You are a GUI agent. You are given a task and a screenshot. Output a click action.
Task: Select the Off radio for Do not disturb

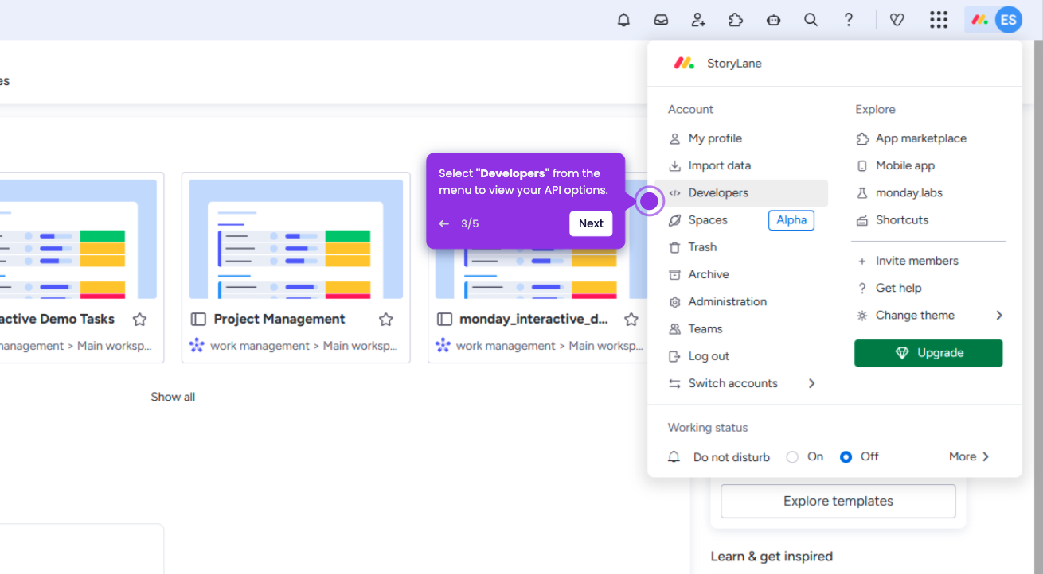[x=846, y=456]
